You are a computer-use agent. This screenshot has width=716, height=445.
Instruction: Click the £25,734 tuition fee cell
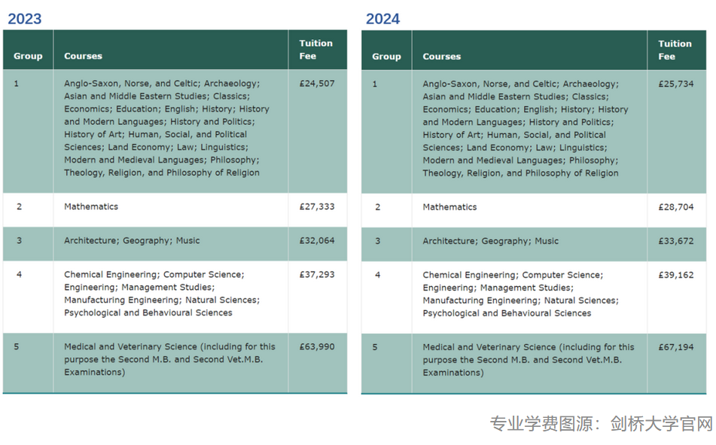(675, 84)
